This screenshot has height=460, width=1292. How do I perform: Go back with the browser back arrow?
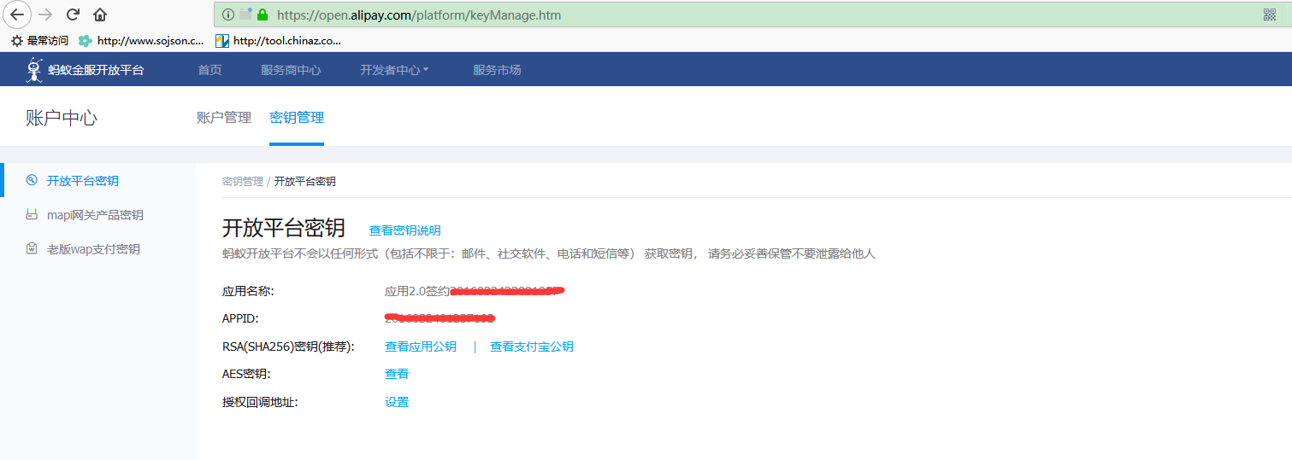point(18,14)
